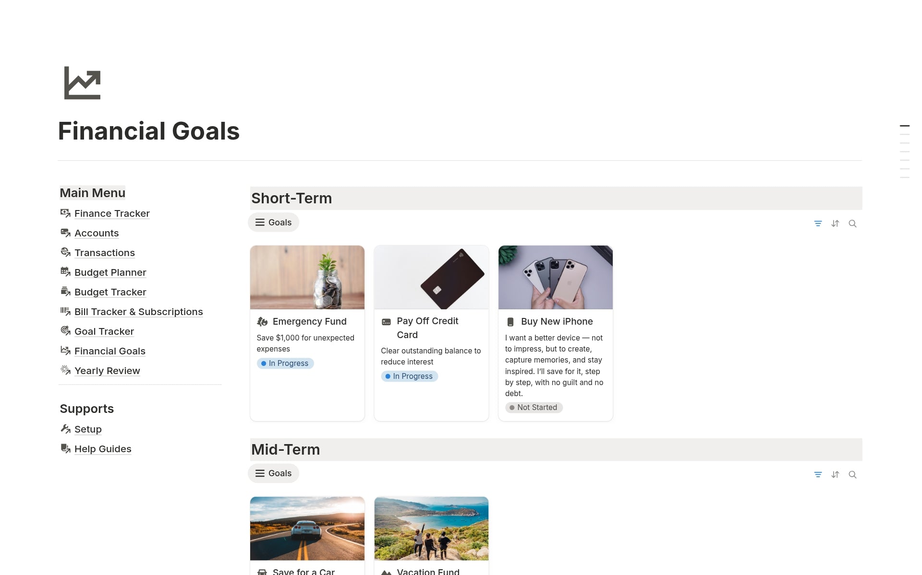
Task: Click the Financial Goals page chart icon
Action: click(x=82, y=83)
